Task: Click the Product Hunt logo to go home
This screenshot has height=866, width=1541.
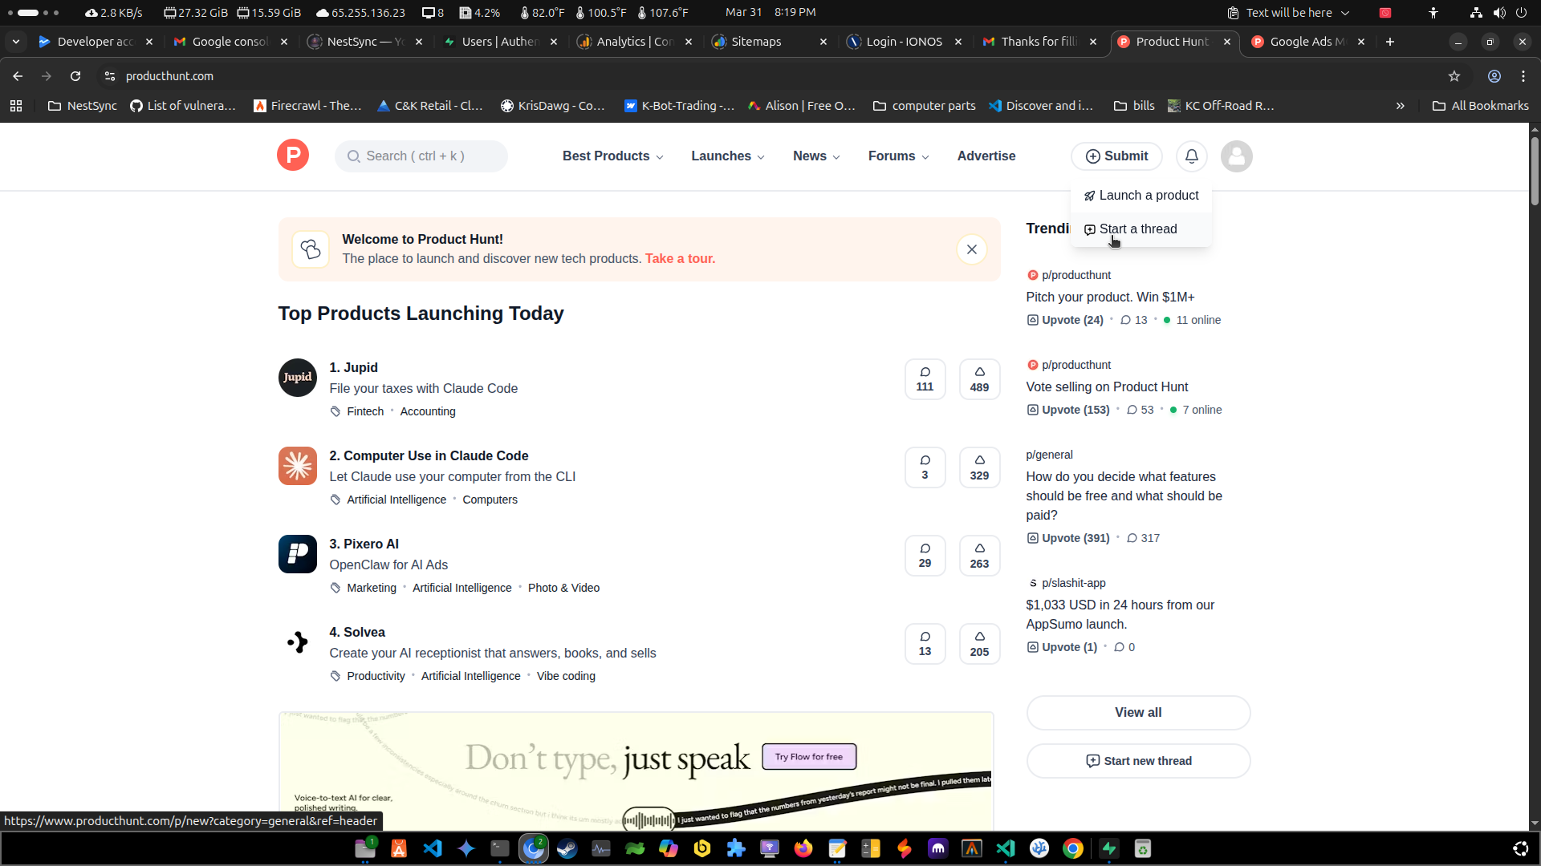Action: (292, 156)
